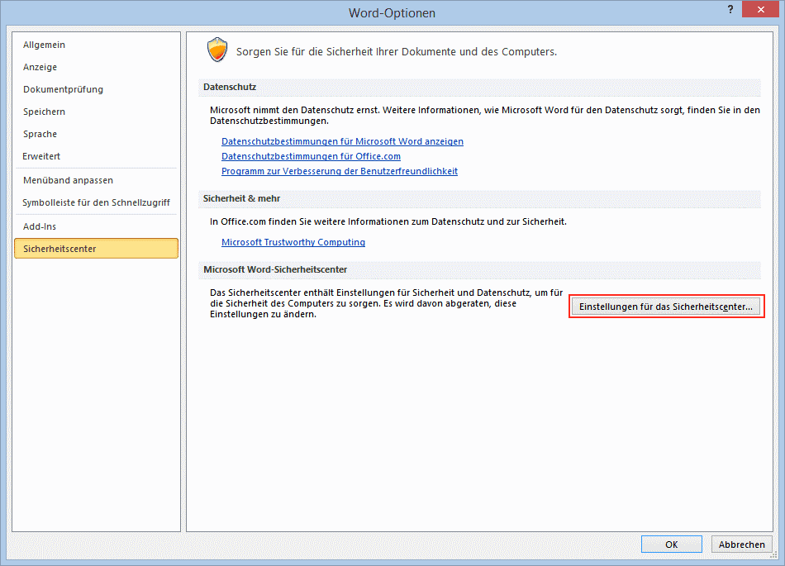This screenshot has width=785, height=566.
Task: Switch to the Anzeige category
Action: click(40, 67)
